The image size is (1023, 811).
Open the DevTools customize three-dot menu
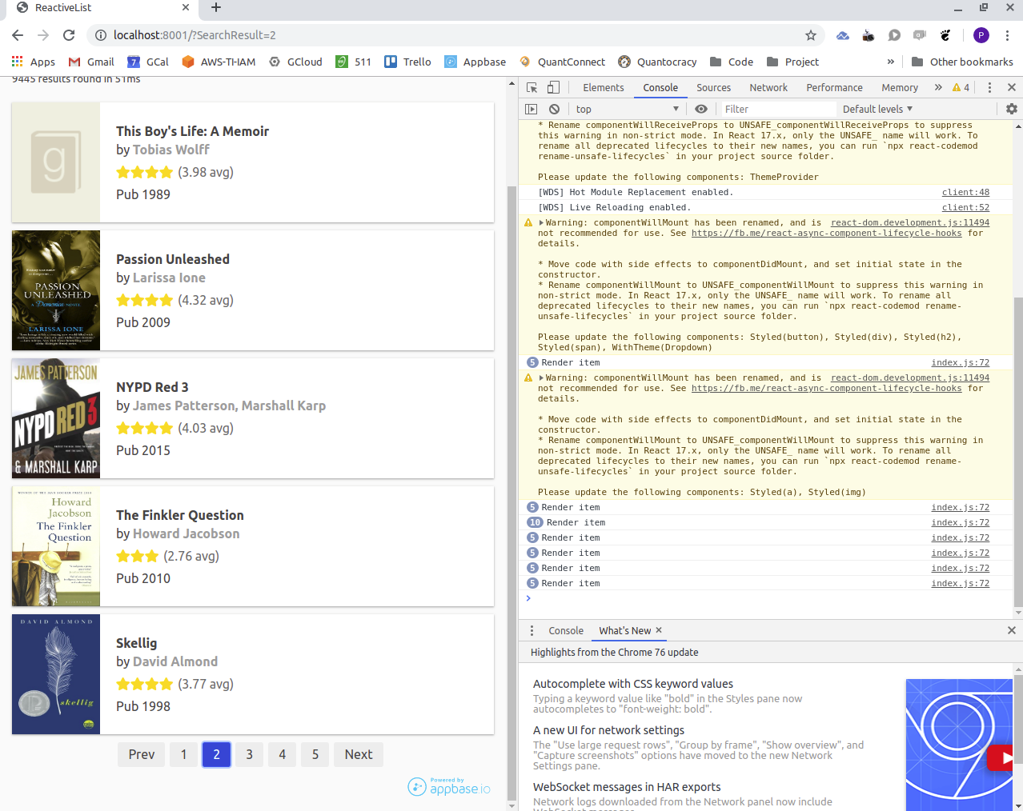989,87
